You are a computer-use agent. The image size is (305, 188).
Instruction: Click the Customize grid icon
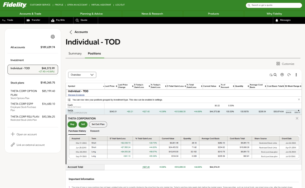[278, 64]
